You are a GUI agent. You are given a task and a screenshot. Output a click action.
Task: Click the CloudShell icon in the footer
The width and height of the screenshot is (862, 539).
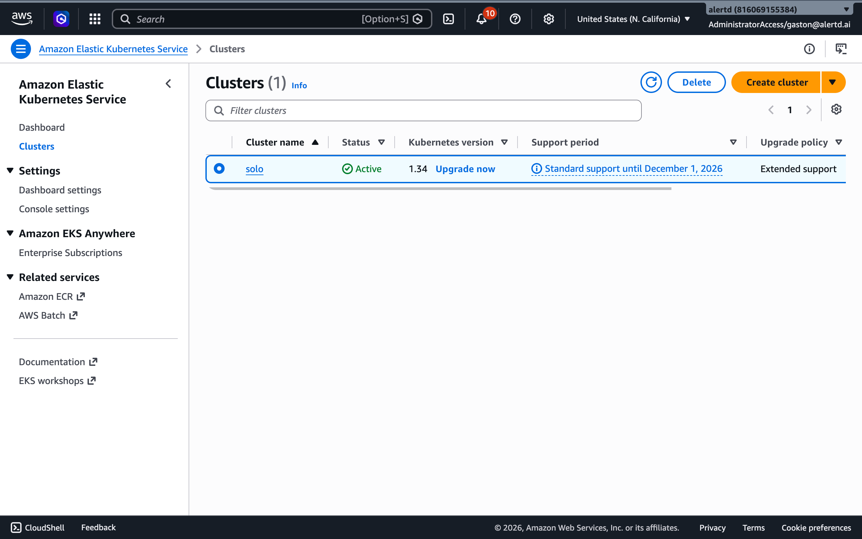(16, 528)
